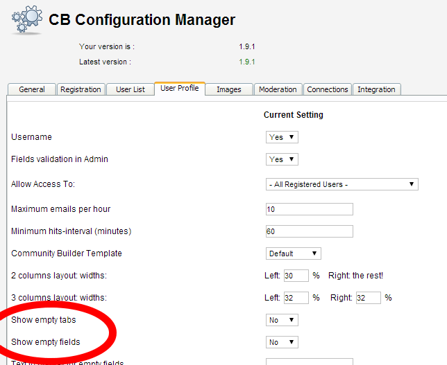Click the 'Allow Access To:' label
The width and height of the screenshot is (447, 365).
[x=43, y=184]
